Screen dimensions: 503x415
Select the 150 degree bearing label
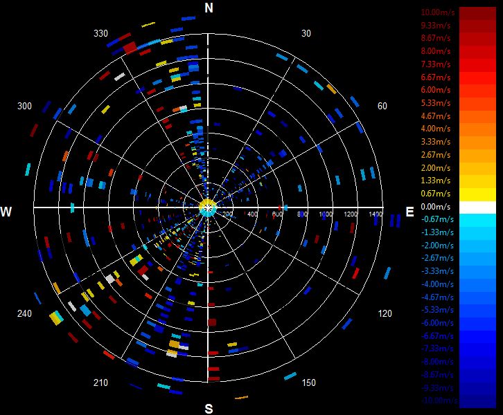[x=308, y=382]
